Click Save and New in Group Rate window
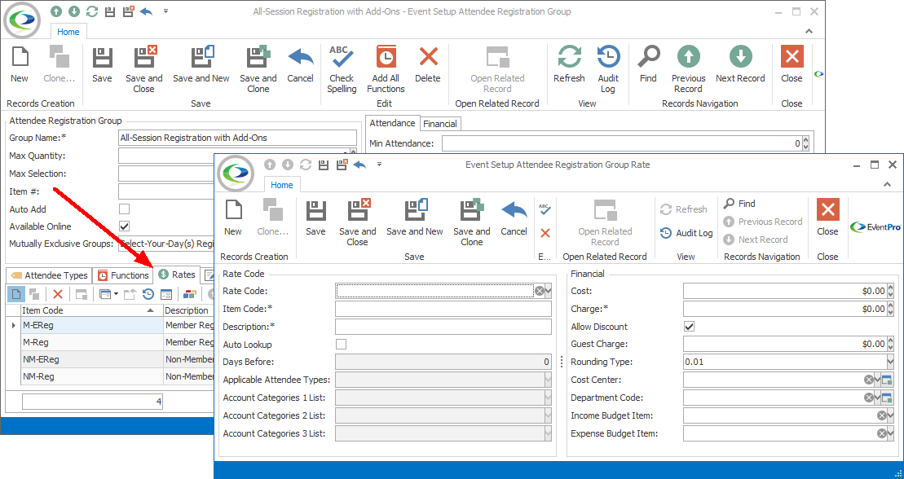This screenshot has height=479, width=904. (415, 218)
